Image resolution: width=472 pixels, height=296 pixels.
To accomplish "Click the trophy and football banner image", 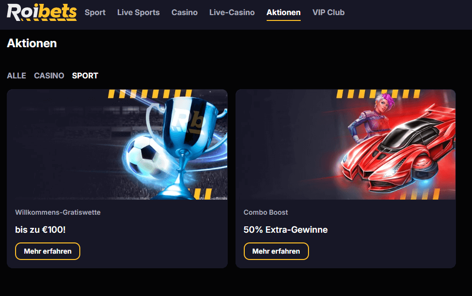I will point(117,145).
